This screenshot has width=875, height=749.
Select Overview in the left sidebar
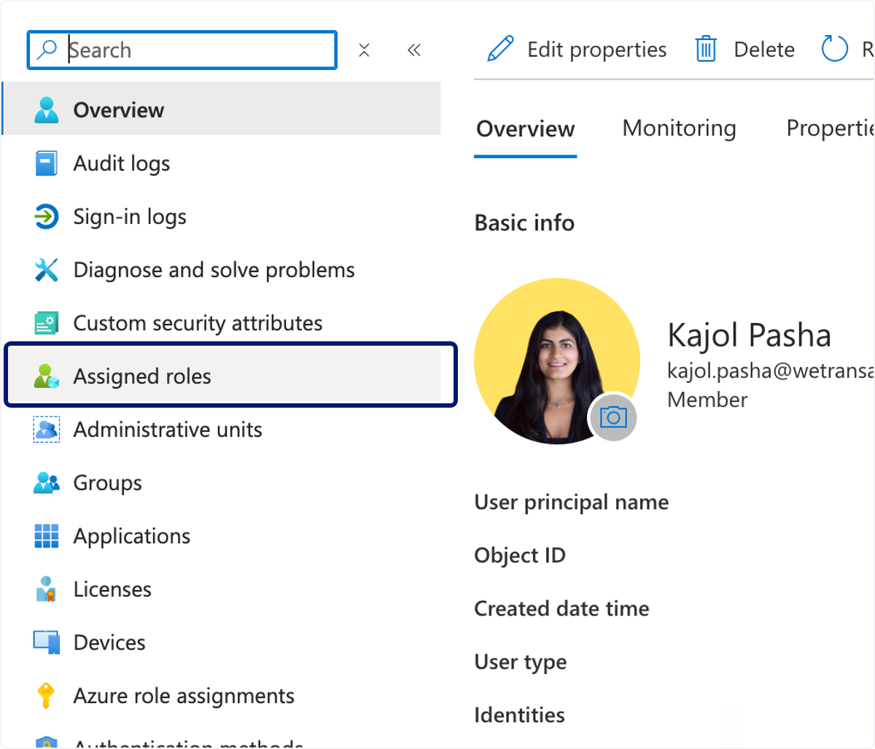pyautogui.click(x=222, y=109)
